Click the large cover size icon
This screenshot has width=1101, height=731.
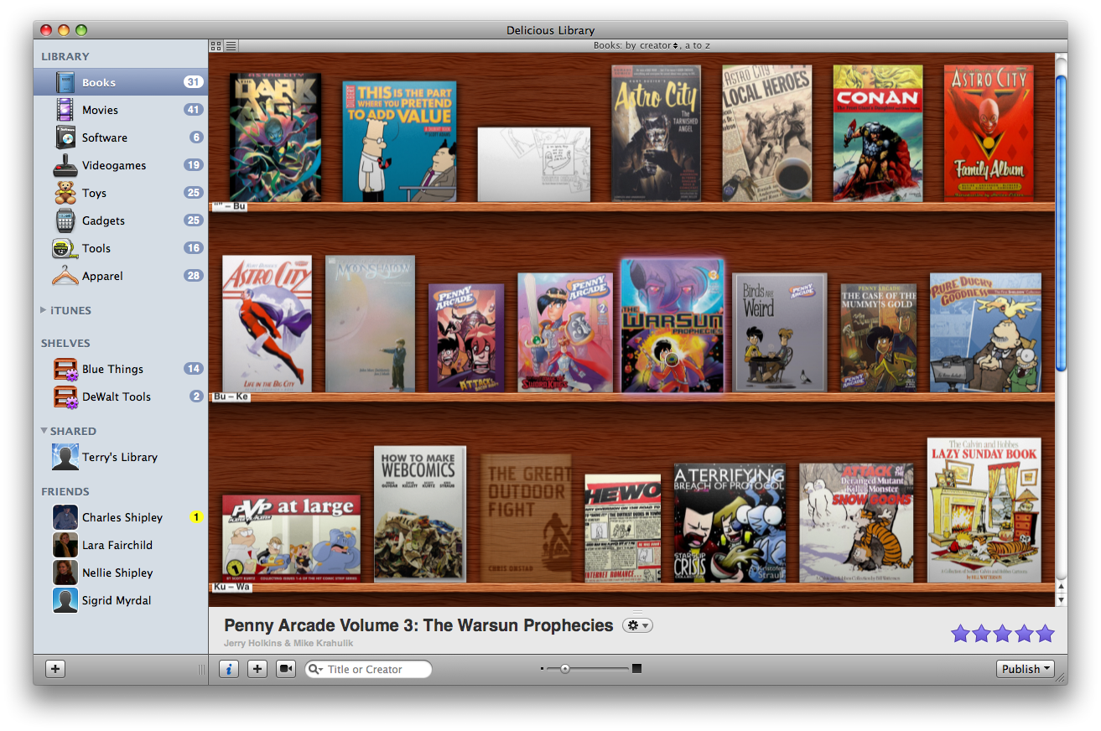click(x=637, y=668)
